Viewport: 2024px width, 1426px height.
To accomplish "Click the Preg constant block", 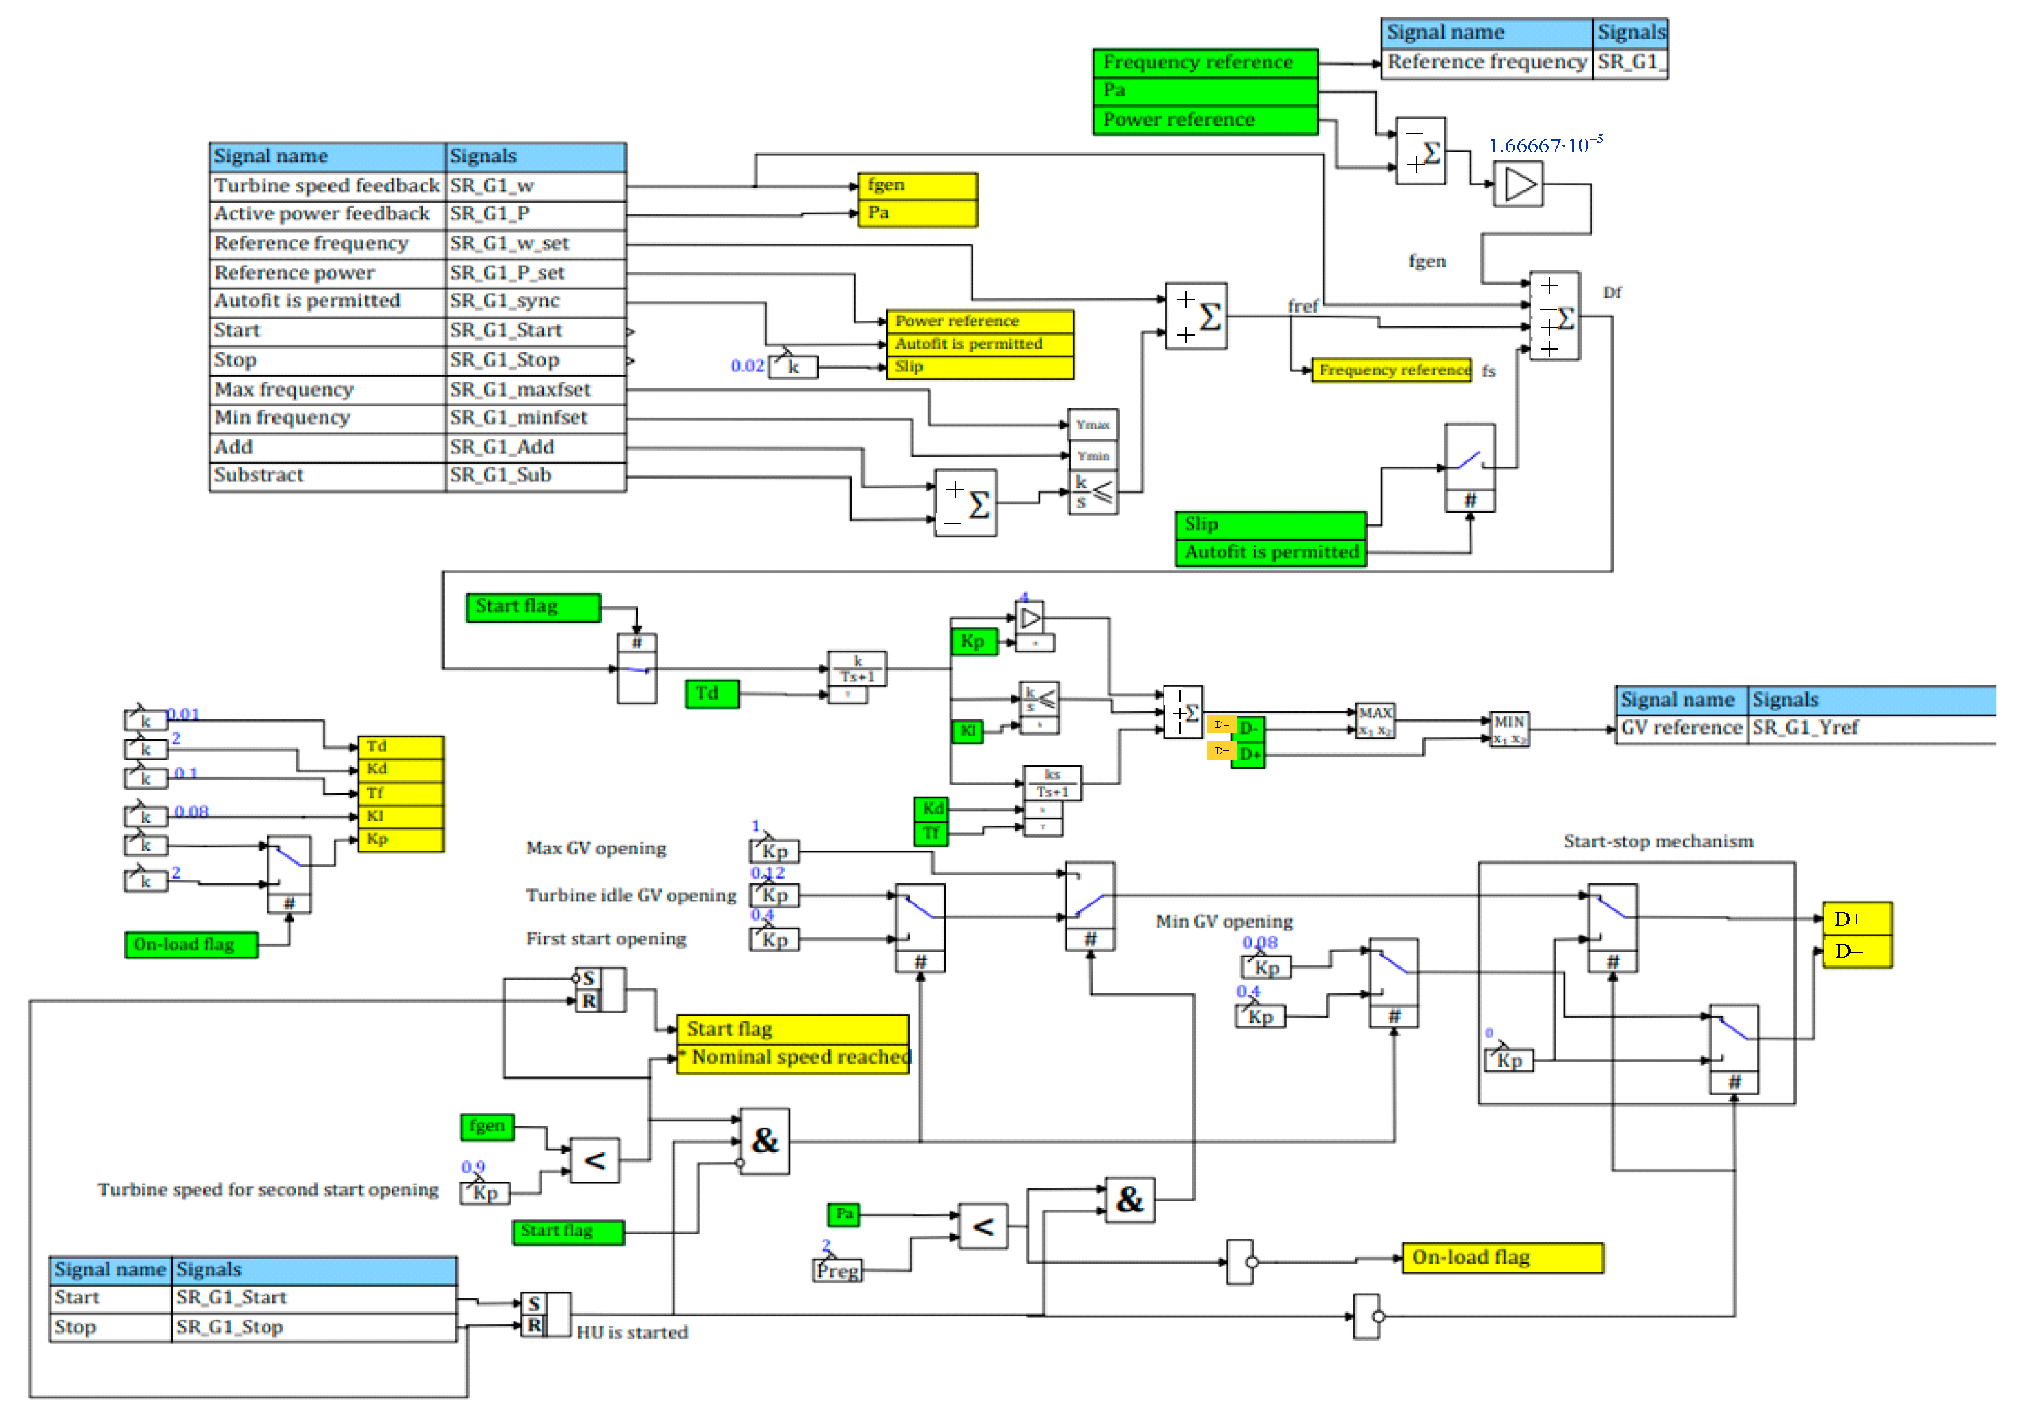I will pyautogui.click(x=837, y=1270).
